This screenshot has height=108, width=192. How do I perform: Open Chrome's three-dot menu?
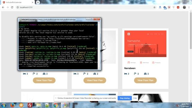pyautogui.click(x=189, y=7)
